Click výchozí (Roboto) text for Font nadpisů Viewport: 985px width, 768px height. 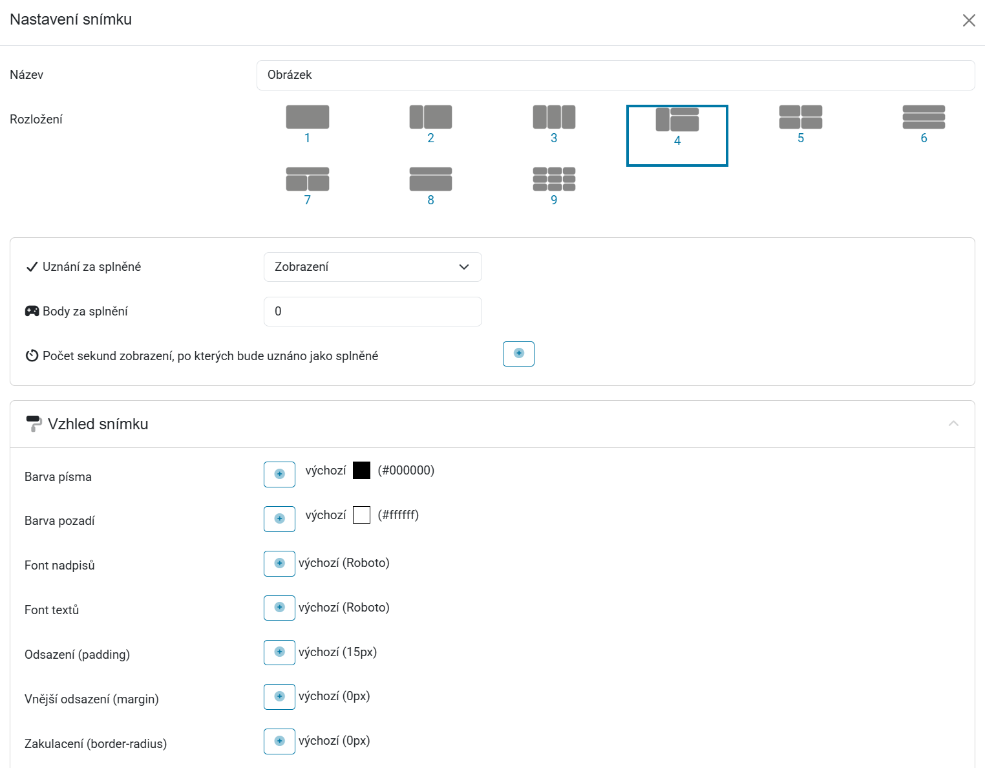pos(344,563)
